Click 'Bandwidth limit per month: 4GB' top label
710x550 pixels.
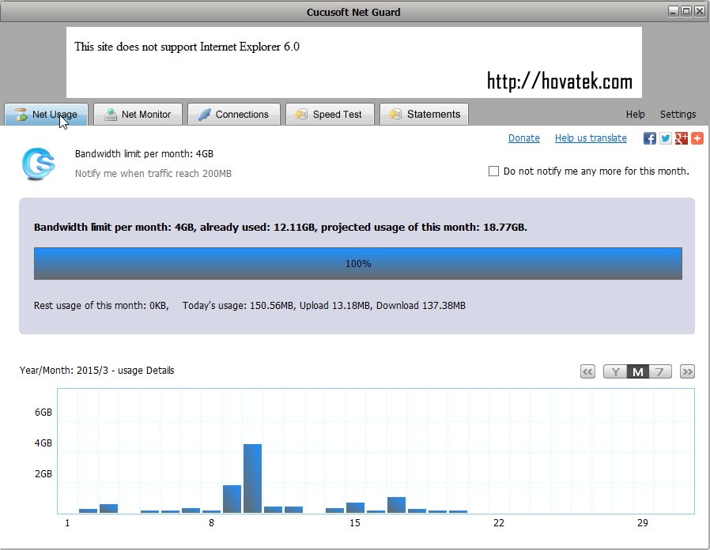point(144,154)
